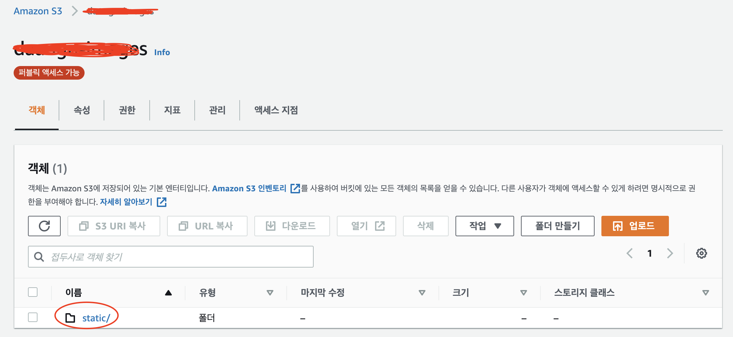Click the 퍼블릭 액세스 가능 badge

pyautogui.click(x=49, y=73)
